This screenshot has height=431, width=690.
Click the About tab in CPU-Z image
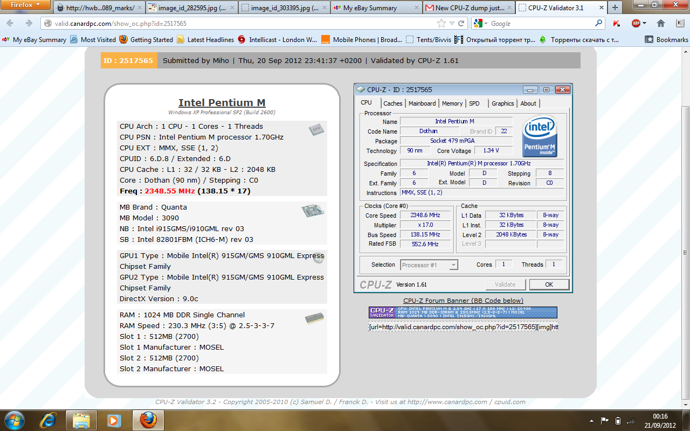(x=528, y=103)
